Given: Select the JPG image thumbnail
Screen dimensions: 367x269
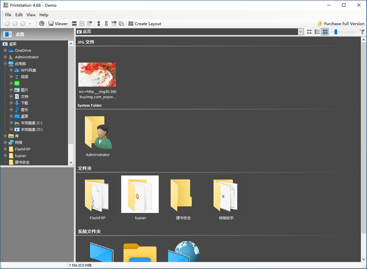Looking at the screenshot, I should coord(97,74).
